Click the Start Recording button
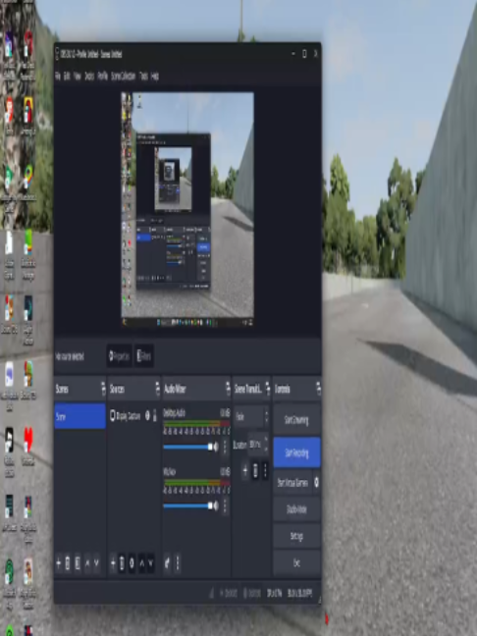The width and height of the screenshot is (477, 636). tap(297, 452)
